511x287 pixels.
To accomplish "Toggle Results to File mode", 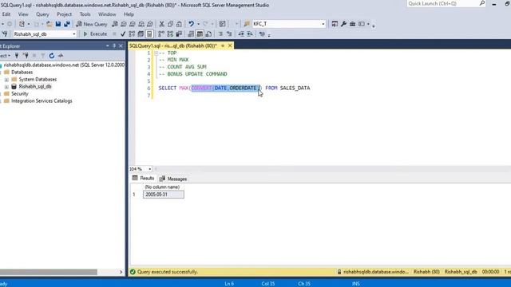I will [208, 33].
